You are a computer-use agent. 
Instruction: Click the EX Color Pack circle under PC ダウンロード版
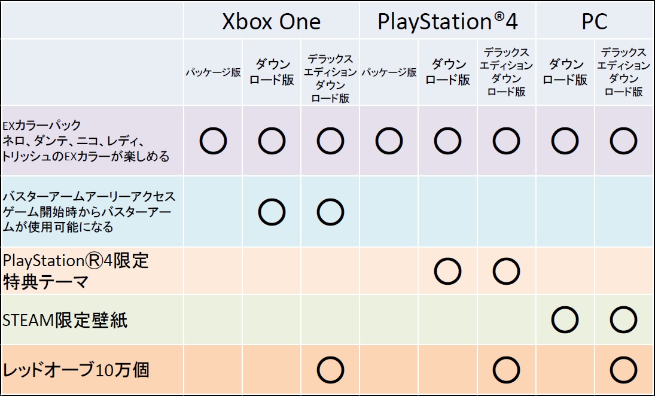pyautogui.click(x=565, y=141)
